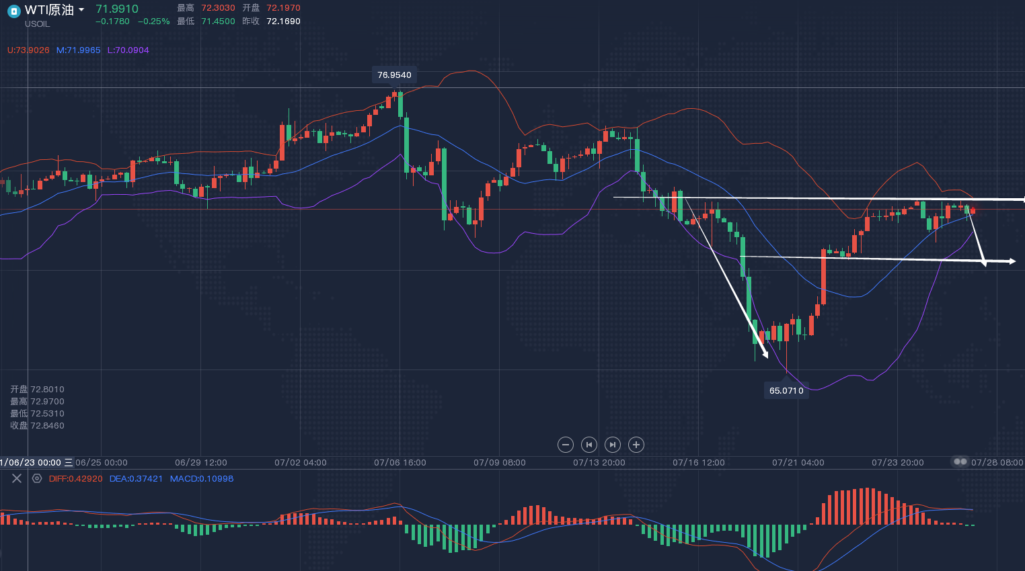The width and height of the screenshot is (1025, 571).
Task: Click the MACD:0.10998 indicator label
Action: point(202,479)
